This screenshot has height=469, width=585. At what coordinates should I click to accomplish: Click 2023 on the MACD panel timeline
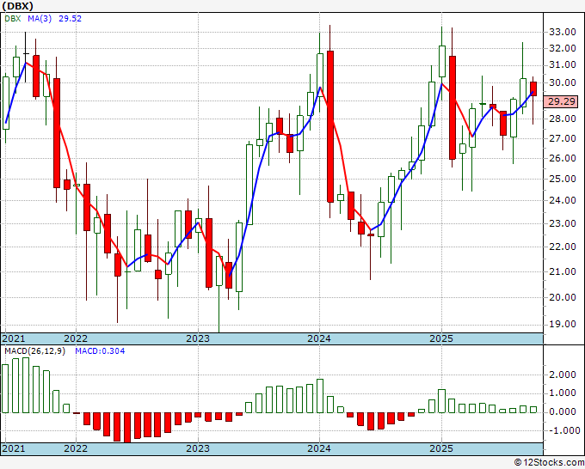click(x=198, y=448)
